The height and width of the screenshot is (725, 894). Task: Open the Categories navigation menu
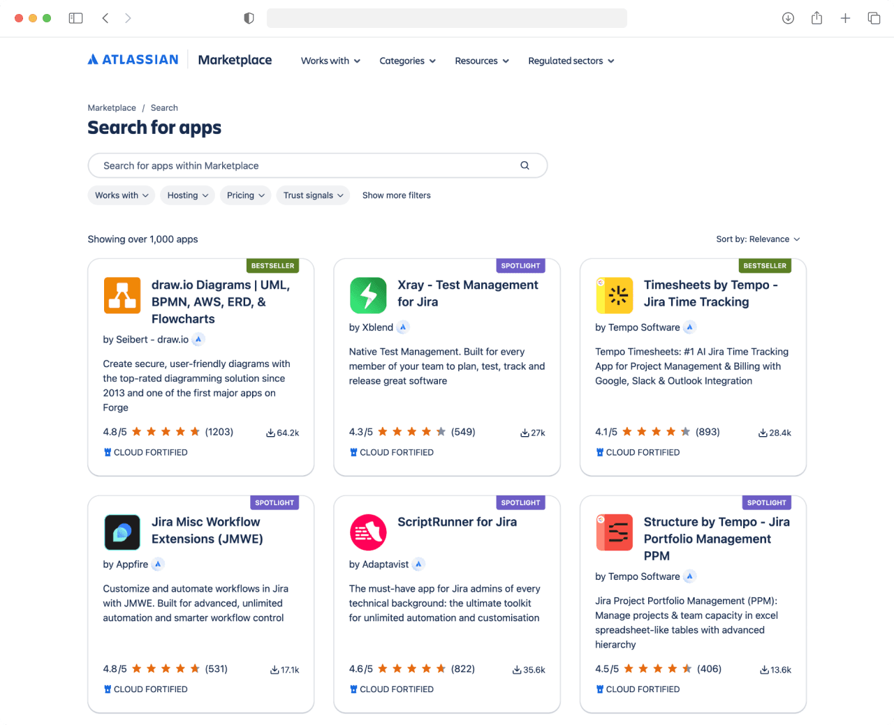point(407,61)
